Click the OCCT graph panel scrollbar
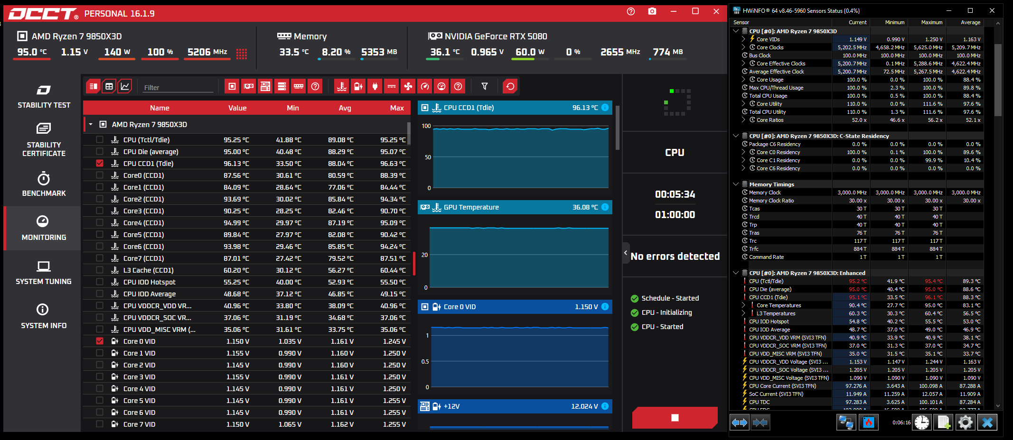1013x440 pixels. click(618, 128)
